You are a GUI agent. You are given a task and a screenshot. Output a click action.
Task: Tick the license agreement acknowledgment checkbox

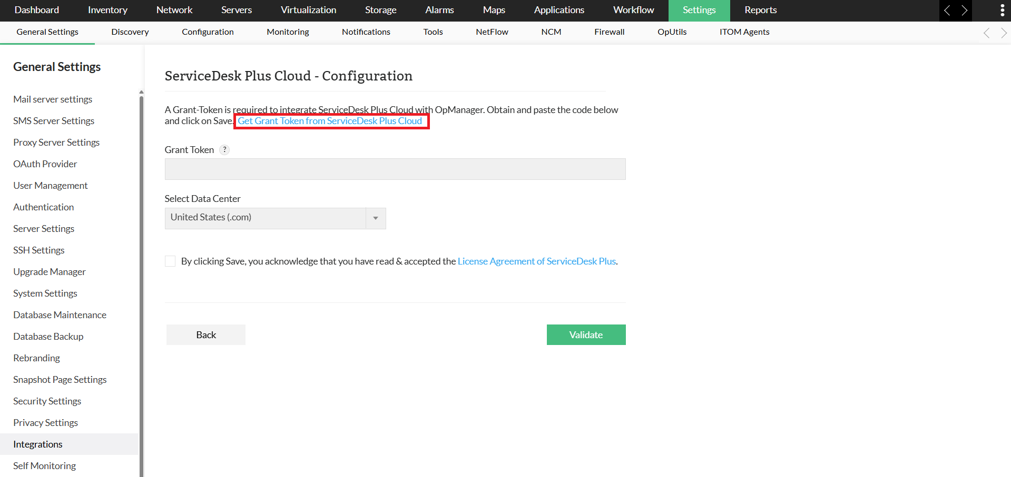(x=170, y=261)
